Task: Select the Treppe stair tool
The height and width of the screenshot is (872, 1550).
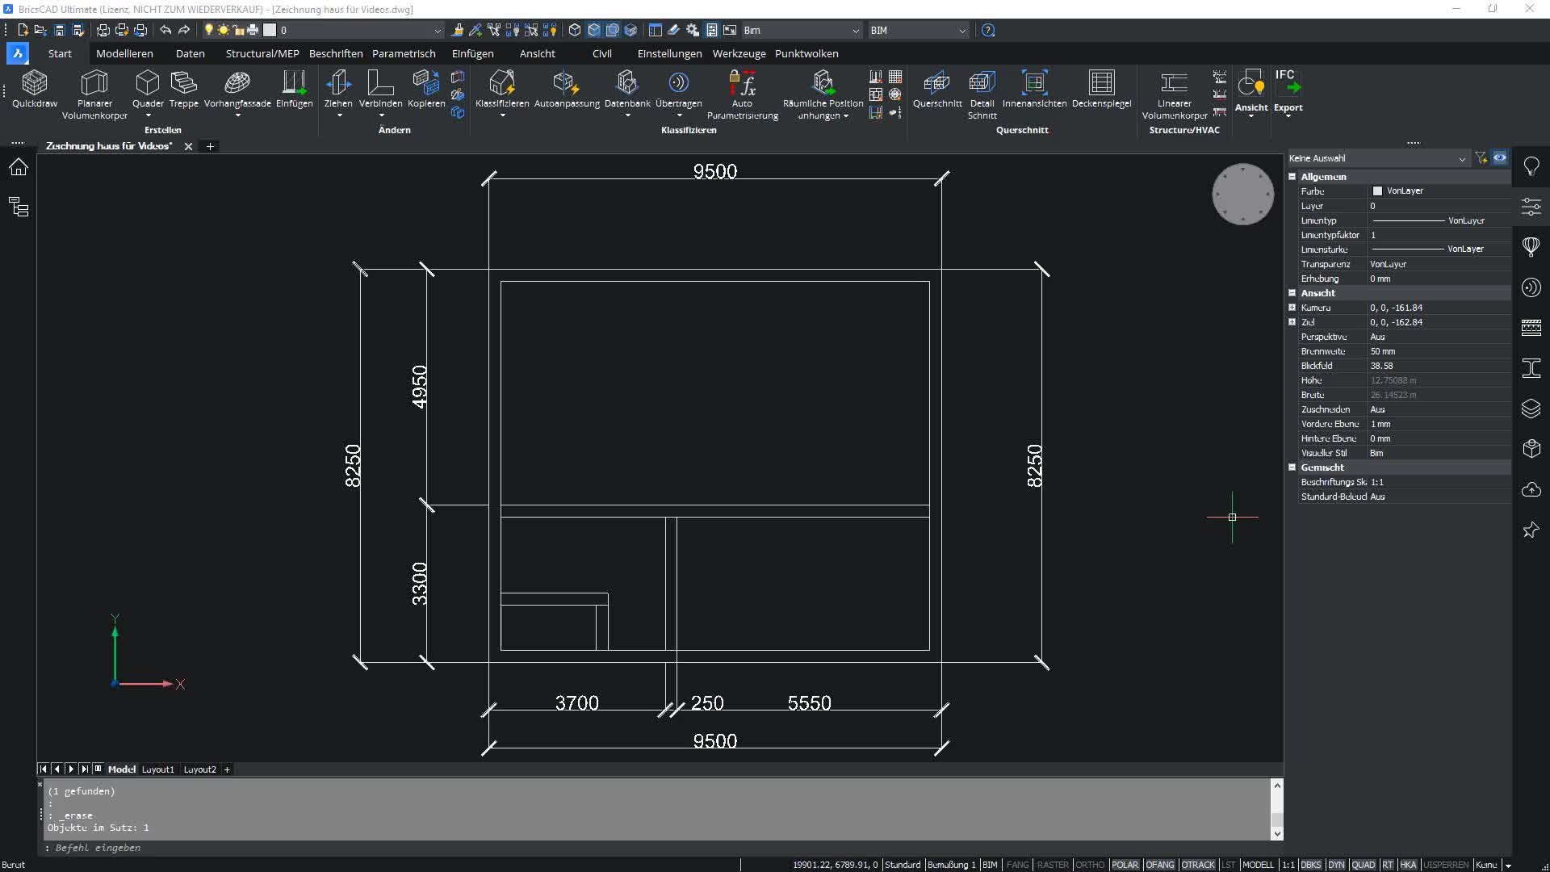Action: (183, 89)
